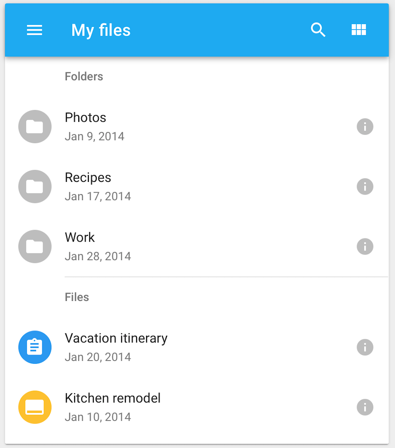This screenshot has height=448, width=395.
Task: Show info for Kitchen remodel file
Action: click(365, 407)
